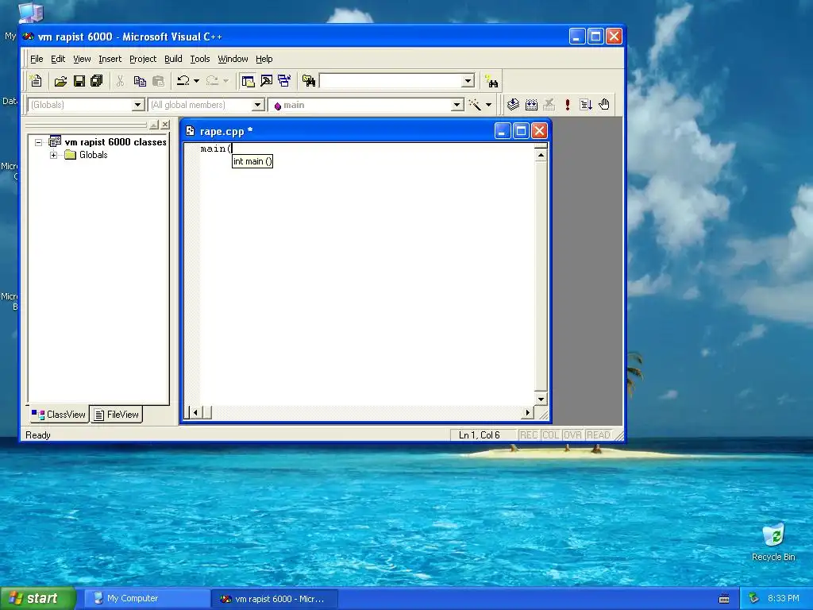Click the New Text File toolbar icon
This screenshot has width=813, height=610.
click(x=36, y=81)
